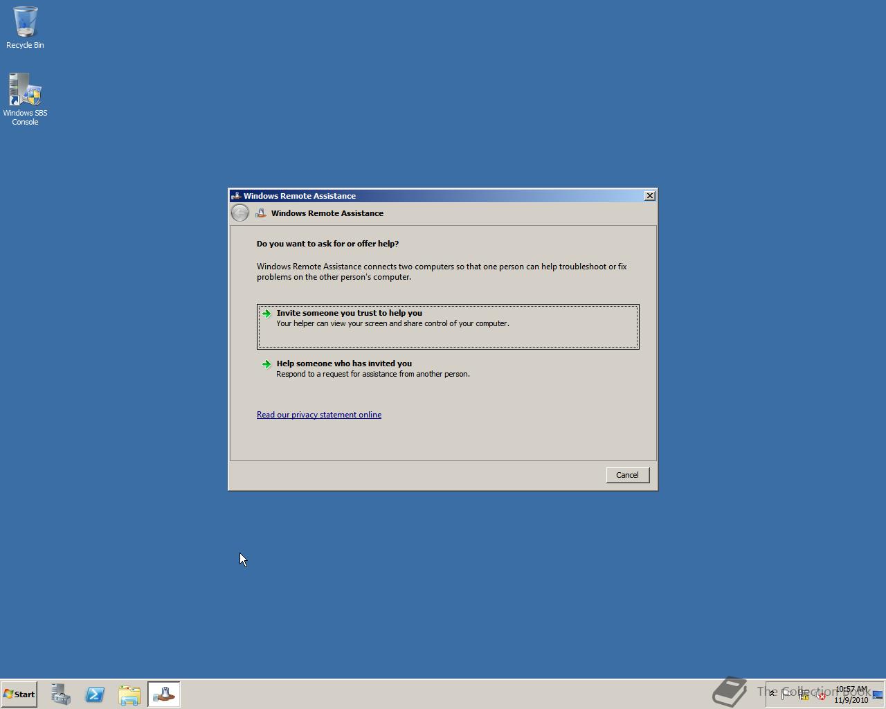Click the Remote Assistance taskbar button

pos(164,694)
